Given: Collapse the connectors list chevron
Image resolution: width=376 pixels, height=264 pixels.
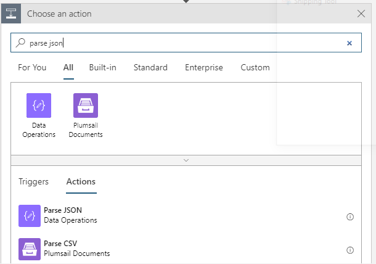Looking at the screenshot, I should 186,160.
